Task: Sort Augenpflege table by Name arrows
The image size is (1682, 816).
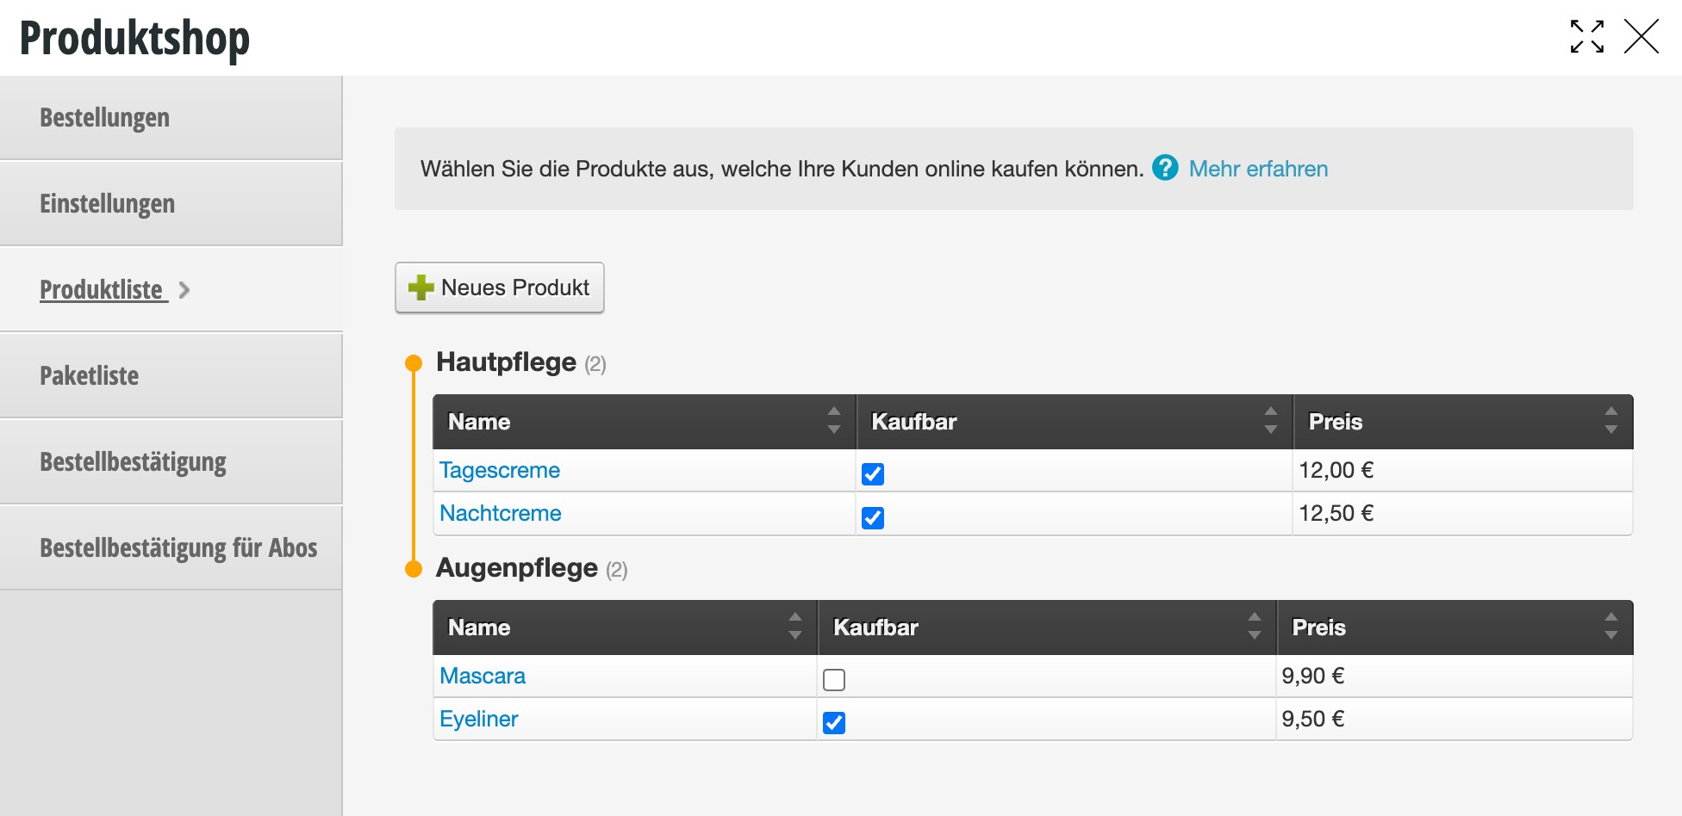Action: (794, 626)
